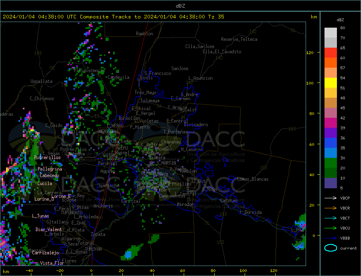Image resolution: width=361 pixels, height=276 pixels.
Task: Select the yellow 51–54 dBZ swatch
Action: [331, 83]
